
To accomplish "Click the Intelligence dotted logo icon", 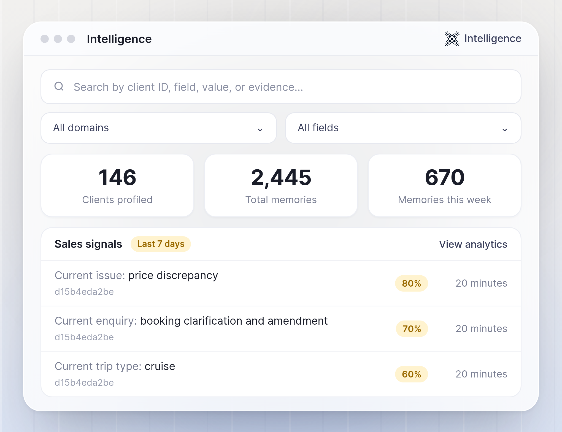I will pos(452,39).
